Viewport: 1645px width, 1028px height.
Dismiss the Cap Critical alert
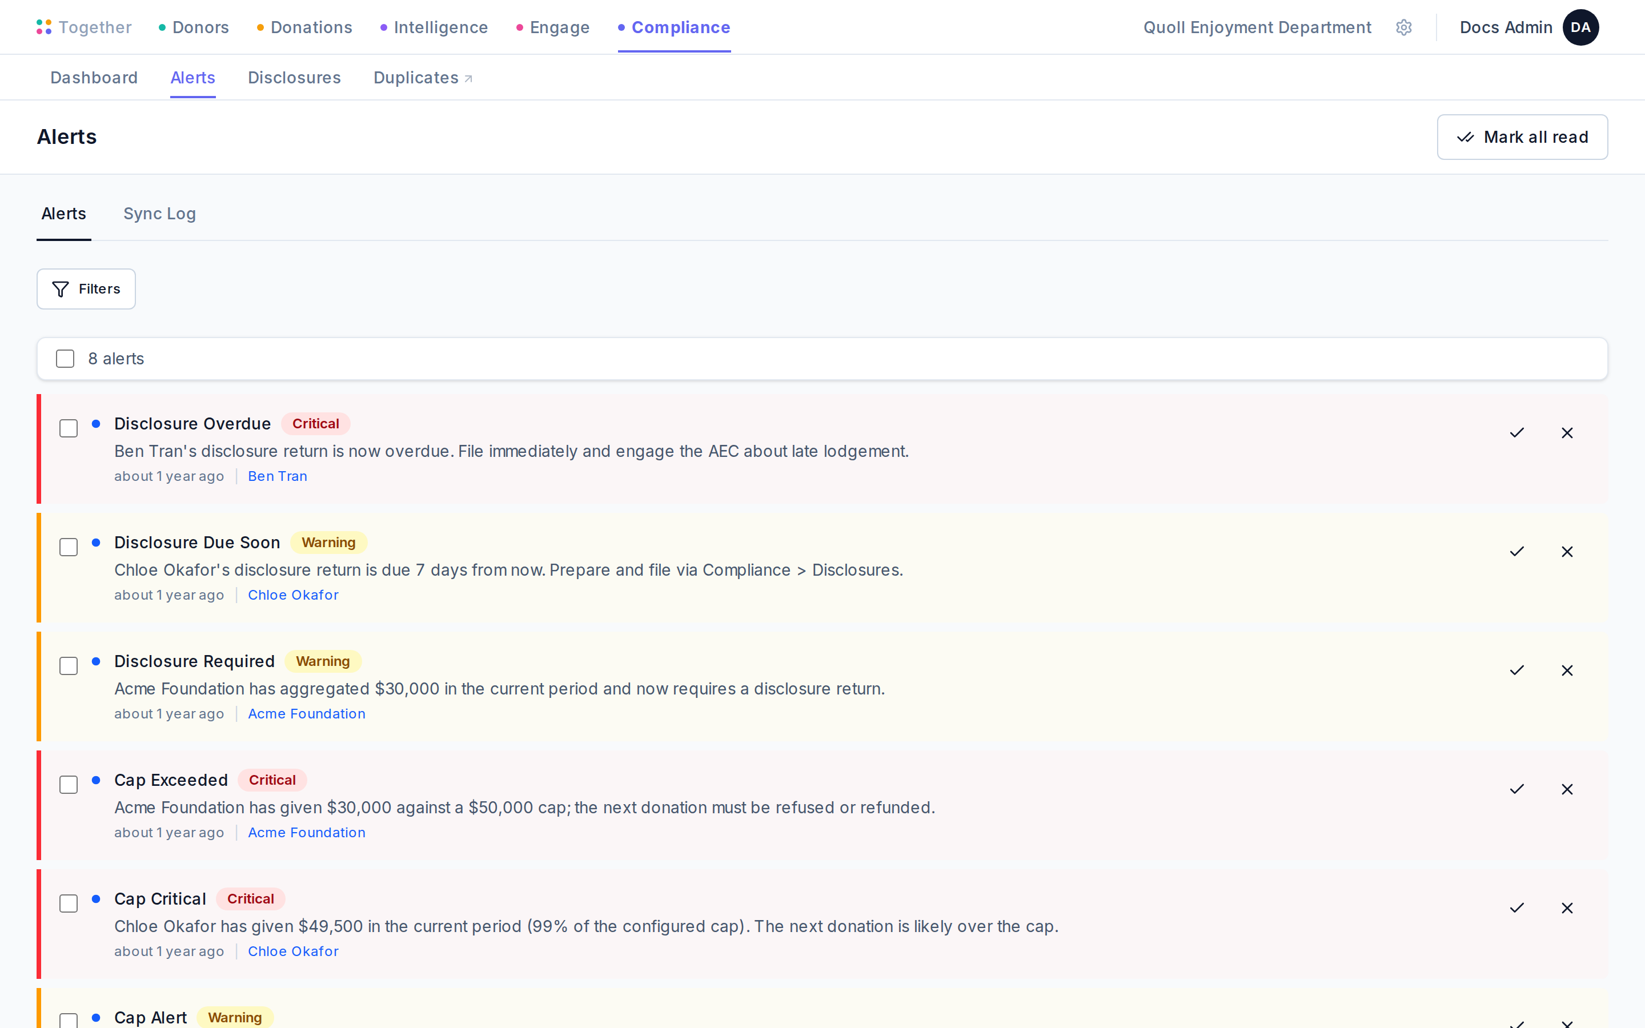tap(1567, 908)
